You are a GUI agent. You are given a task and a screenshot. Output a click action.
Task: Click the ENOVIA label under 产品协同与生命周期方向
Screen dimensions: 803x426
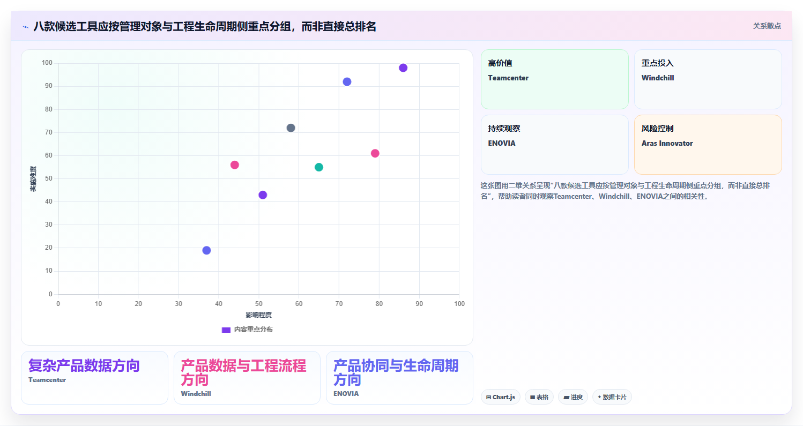346,394
